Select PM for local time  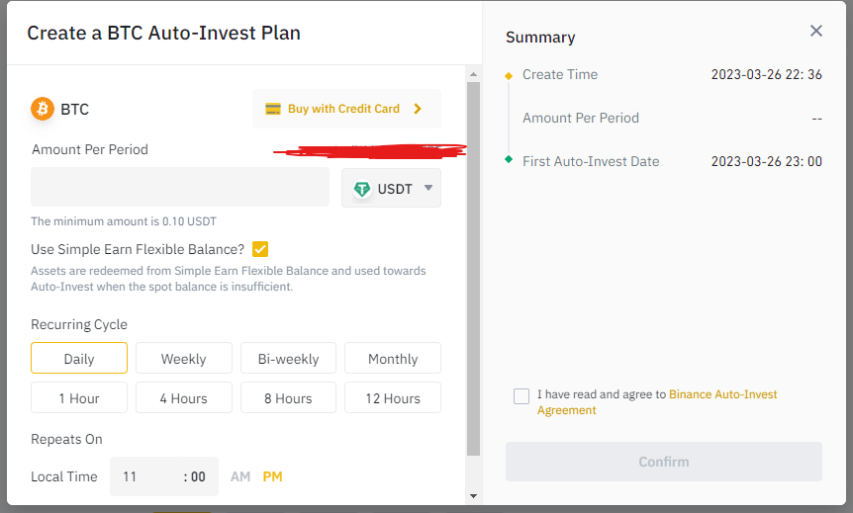click(x=272, y=476)
